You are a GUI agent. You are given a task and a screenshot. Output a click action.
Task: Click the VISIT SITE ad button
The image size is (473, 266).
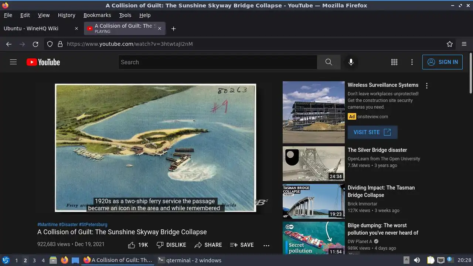[x=372, y=132]
